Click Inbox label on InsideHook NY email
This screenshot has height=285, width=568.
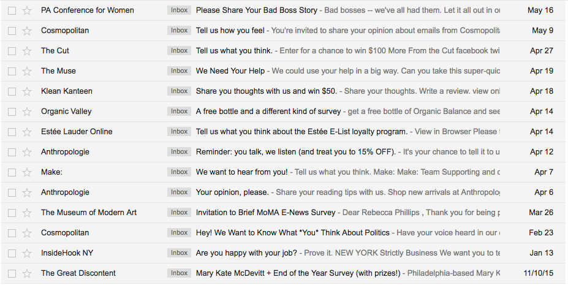pos(180,253)
